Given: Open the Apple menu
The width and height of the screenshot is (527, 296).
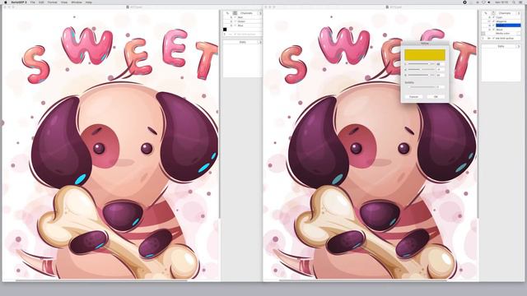Looking at the screenshot, I should [6, 2].
